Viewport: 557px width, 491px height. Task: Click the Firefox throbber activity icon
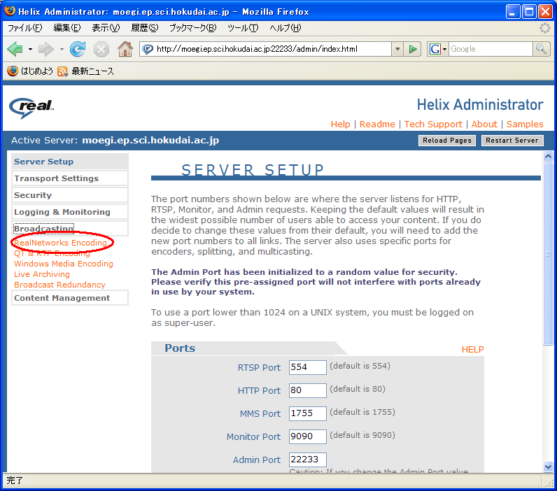545,28
